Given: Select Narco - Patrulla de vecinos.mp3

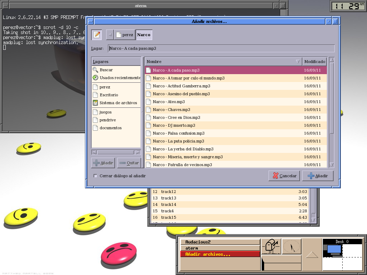Looking at the screenshot, I should click(236, 165).
